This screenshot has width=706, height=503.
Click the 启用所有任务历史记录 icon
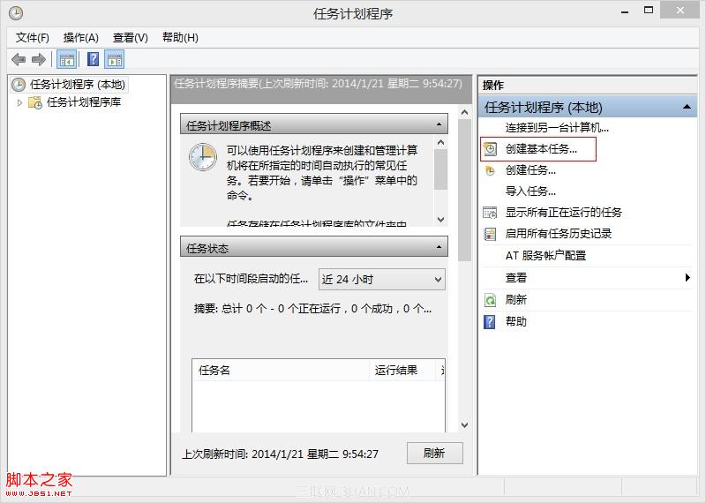pos(491,234)
